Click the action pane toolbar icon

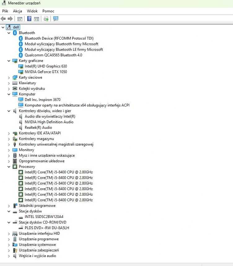click(x=37, y=19)
